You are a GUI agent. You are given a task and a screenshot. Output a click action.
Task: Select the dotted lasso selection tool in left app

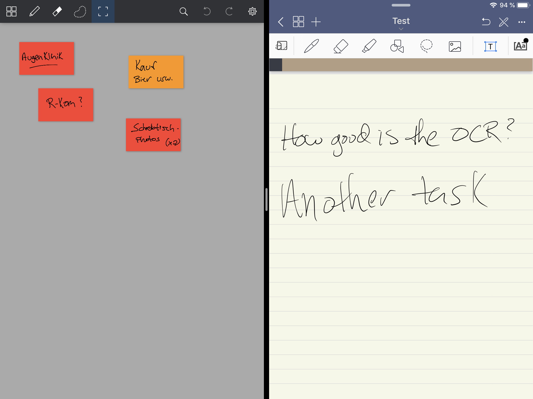click(80, 11)
